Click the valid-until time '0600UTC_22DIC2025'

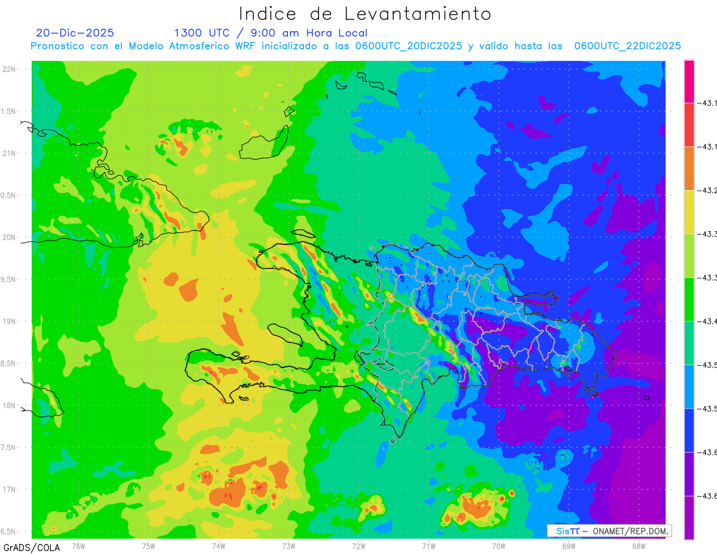627,46
